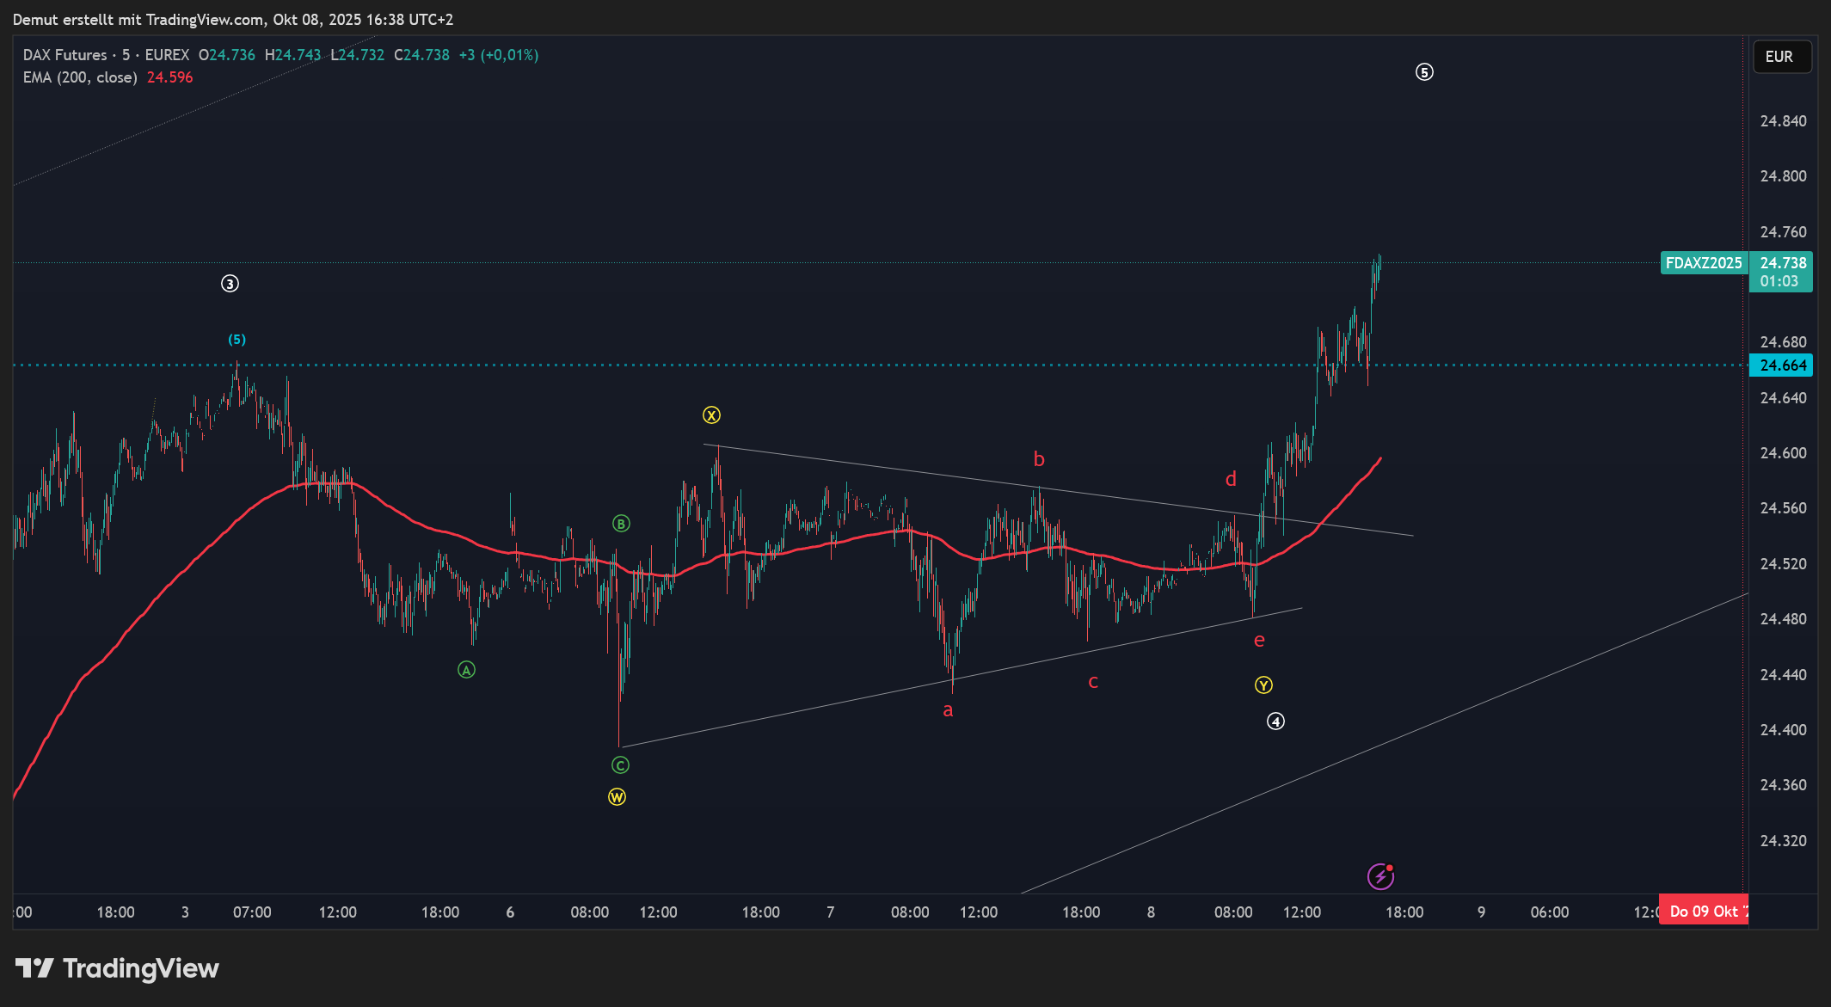
Task: Open the TradingView logo link
Action: (117, 968)
